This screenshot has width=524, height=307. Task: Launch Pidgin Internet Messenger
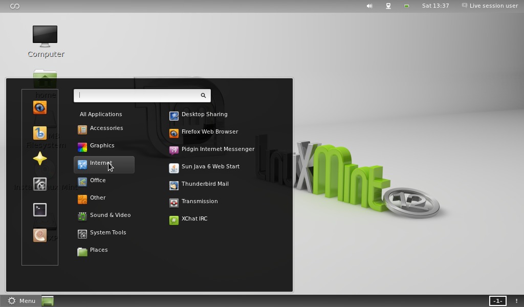[211, 150]
